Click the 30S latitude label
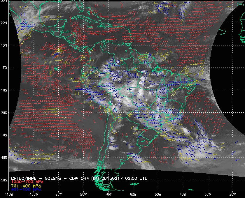 tap(4, 135)
